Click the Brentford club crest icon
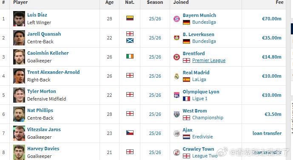The image size is (293, 160). pyautogui.click(x=176, y=57)
